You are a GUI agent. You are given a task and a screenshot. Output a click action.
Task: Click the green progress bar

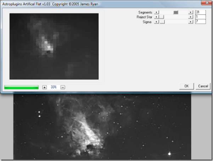pos(21,87)
